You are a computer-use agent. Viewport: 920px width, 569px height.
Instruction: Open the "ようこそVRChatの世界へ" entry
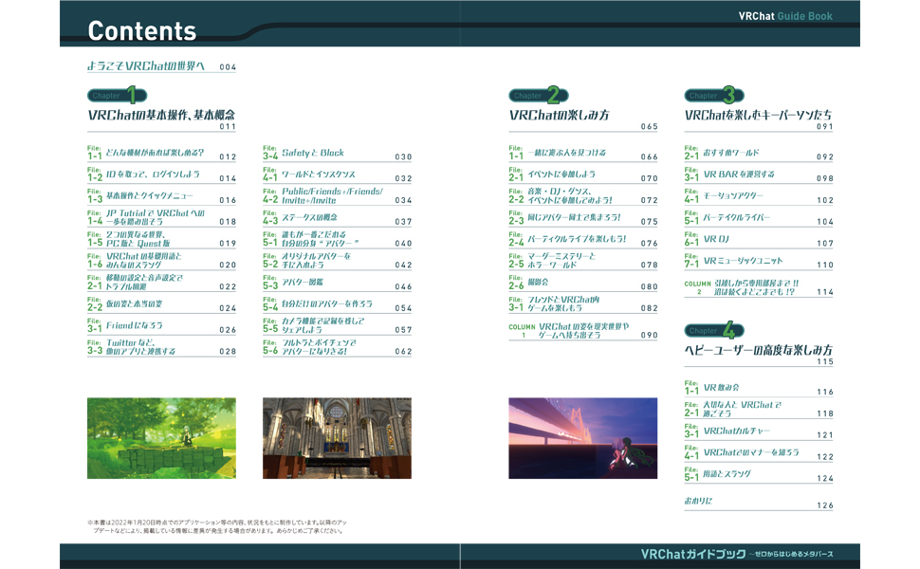click(146, 66)
